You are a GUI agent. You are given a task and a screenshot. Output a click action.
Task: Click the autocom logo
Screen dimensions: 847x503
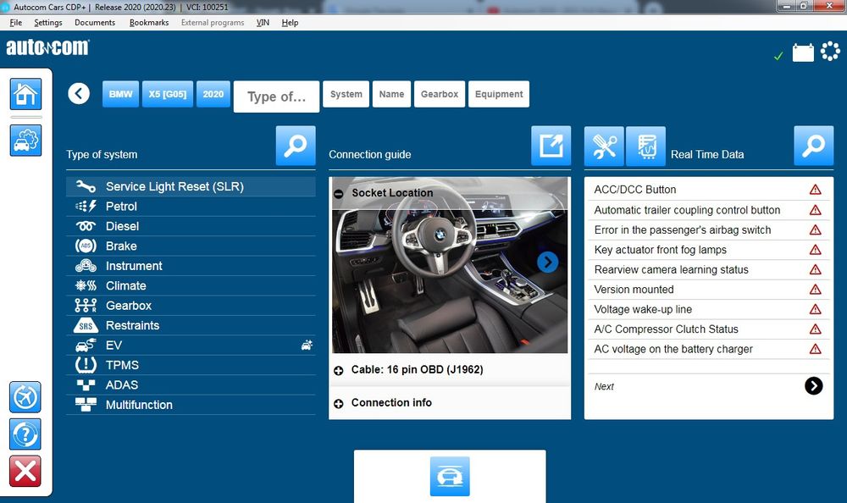click(x=47, y=47)
